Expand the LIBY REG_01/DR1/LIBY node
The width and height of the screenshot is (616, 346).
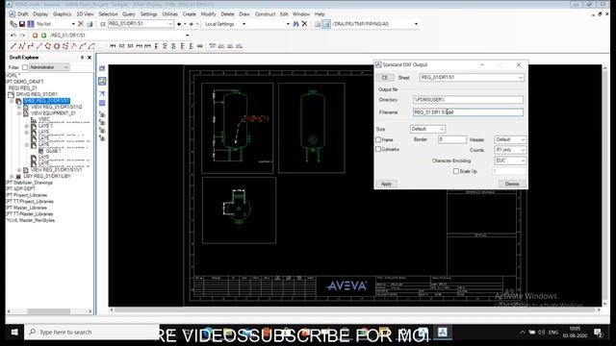point(12,177)
